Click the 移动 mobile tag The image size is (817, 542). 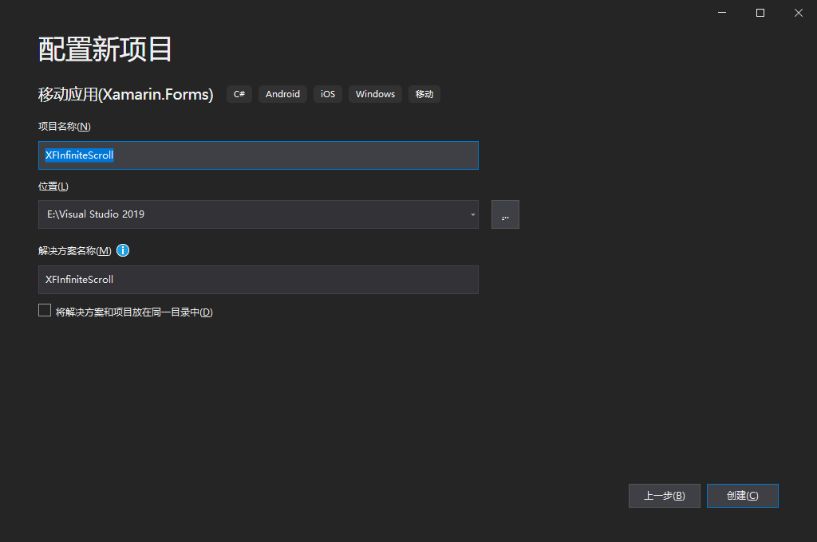pyautogui.click(x=424, y=94)
